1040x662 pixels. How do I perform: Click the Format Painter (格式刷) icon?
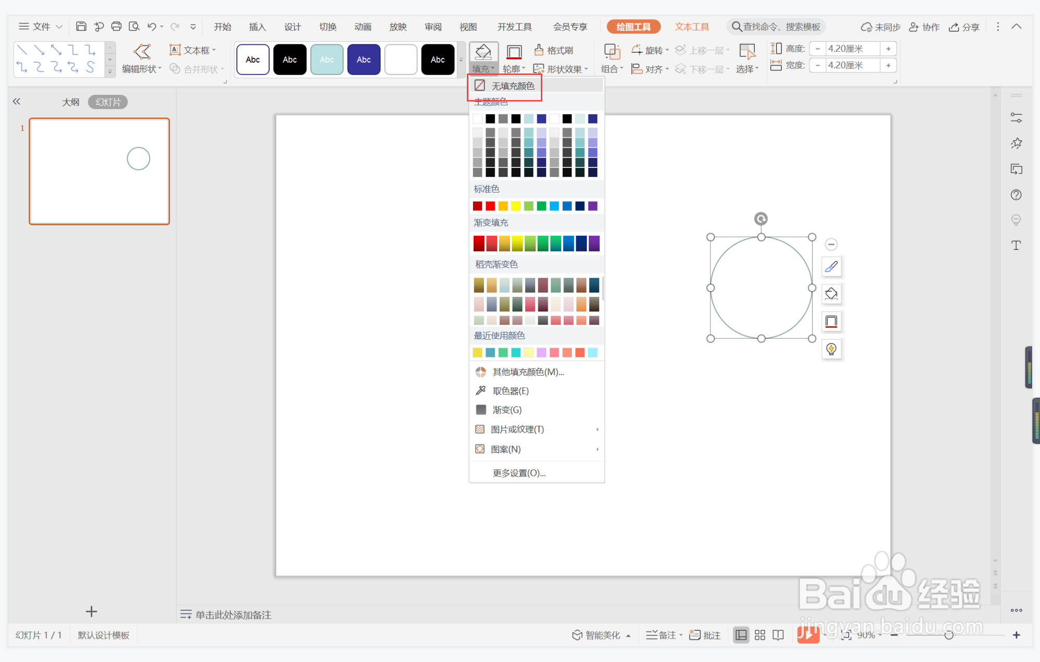[x=539, y=50]
